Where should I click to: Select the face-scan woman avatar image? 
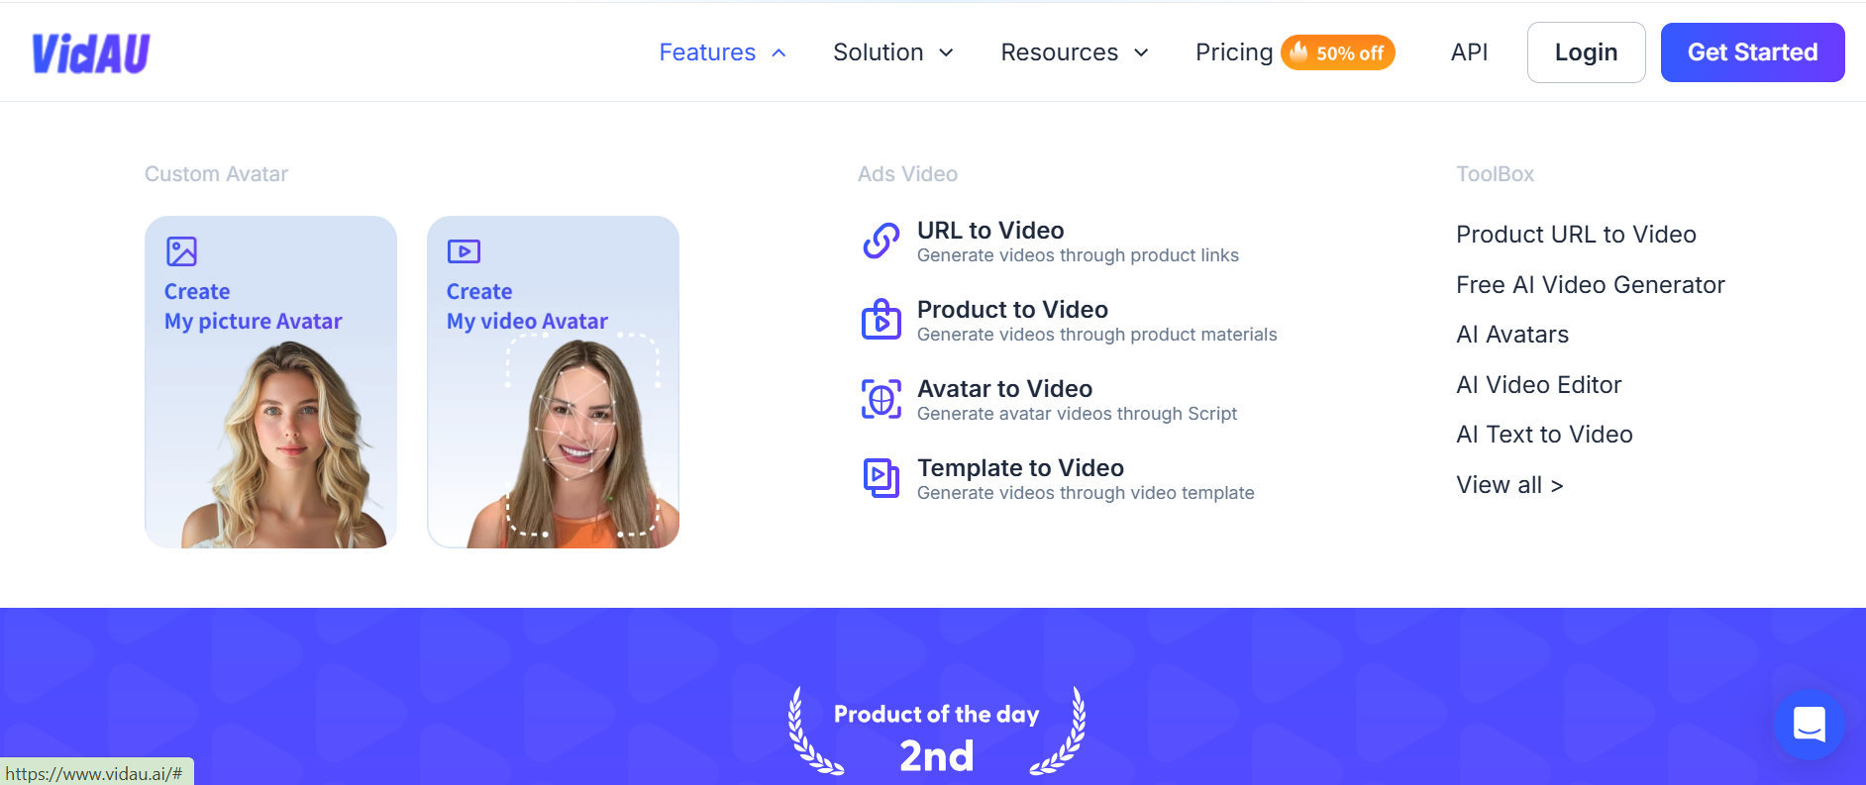(572, 443)
